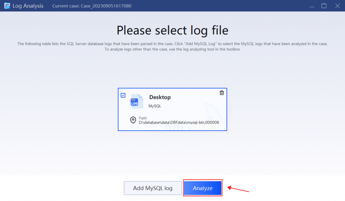Uncheck the Desktop log selection checkbox
Viewport: 345px width, 201px height.
123,95
